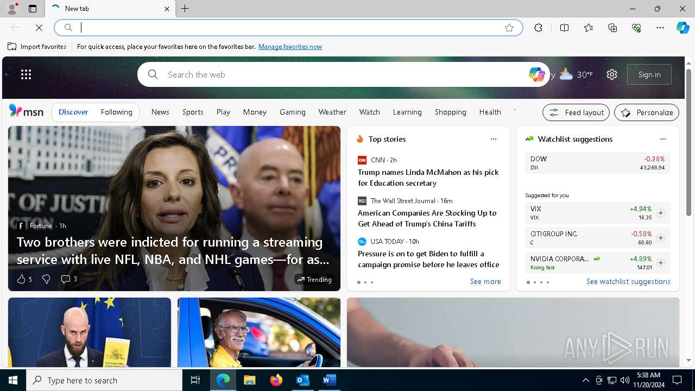
Task: Open the profile icon in title bar
Action: (12, 9)
